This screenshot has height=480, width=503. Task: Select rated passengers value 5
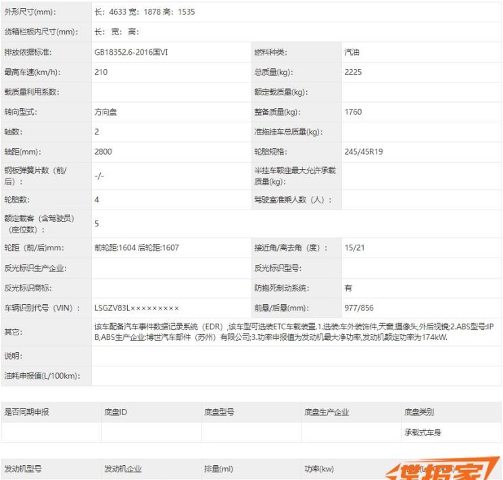click(97, 224)
